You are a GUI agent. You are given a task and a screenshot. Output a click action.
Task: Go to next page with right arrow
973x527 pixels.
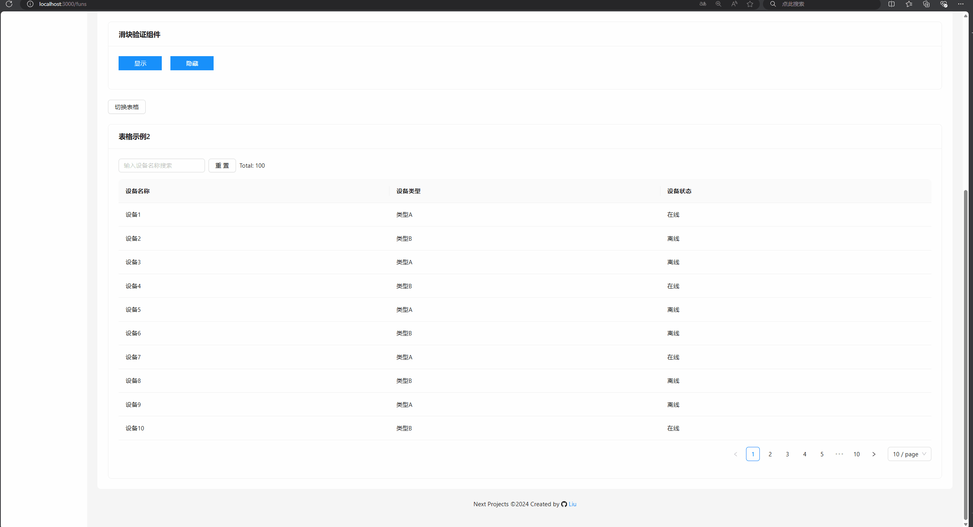tap(874, 454)
